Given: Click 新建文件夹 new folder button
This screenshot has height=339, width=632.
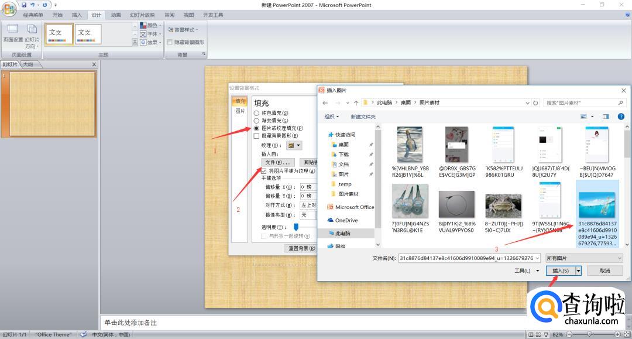Looking at the screenshot, I should tap(363, 117).
